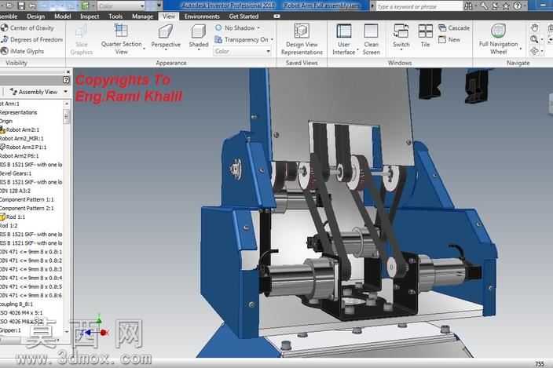This screenshot has height=368, width=553.
Task: Click the User Interface icon
Action: click(343, 31)
